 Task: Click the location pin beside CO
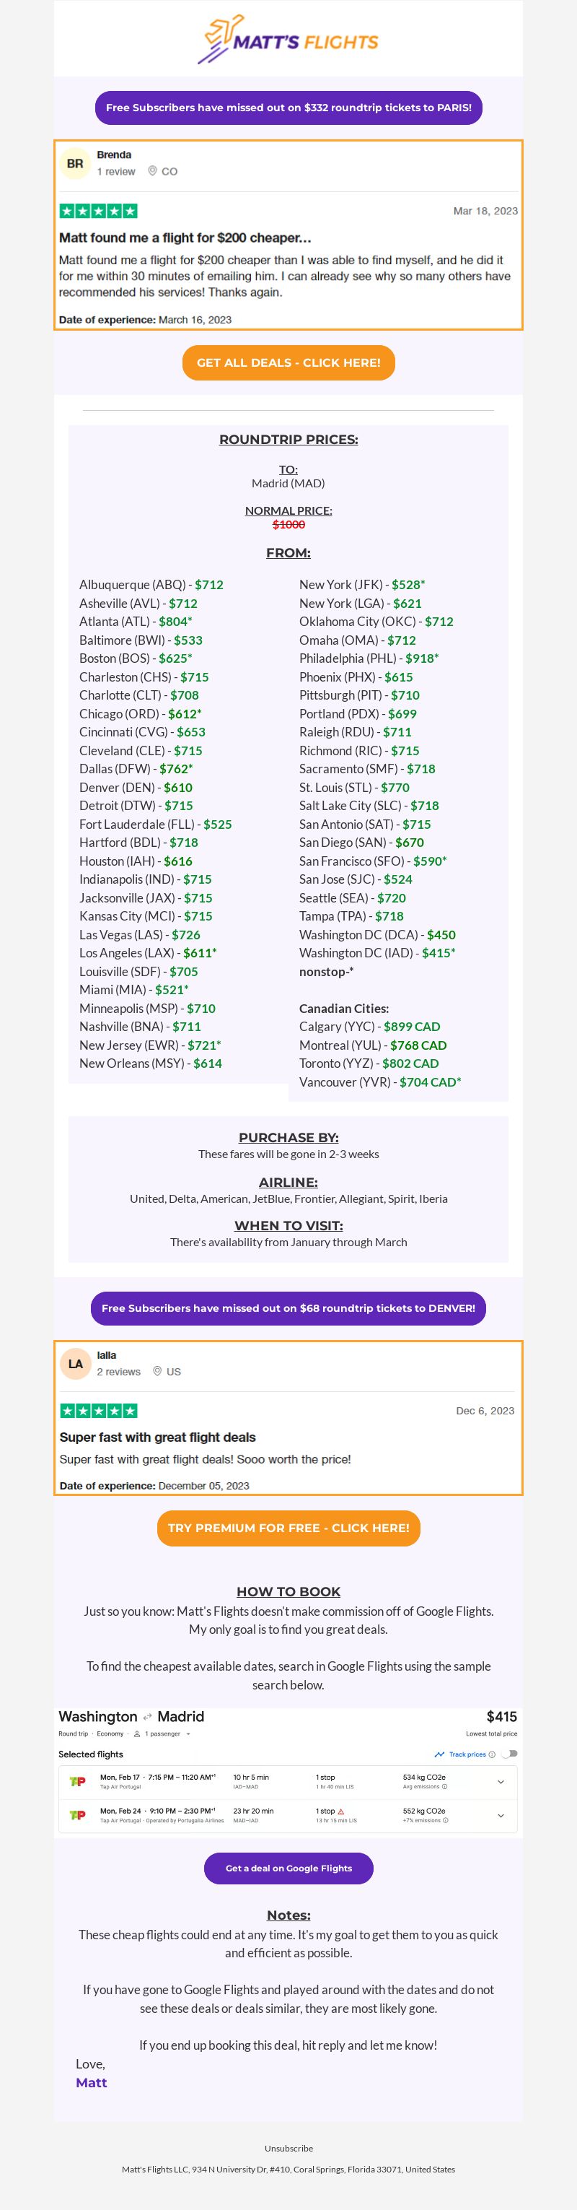(153, 170)
